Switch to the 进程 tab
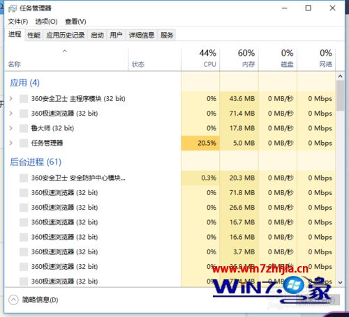This screenshot has width=349, height=317. 15,35
